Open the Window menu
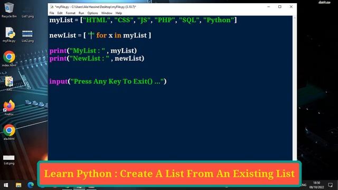 point(107,13)
